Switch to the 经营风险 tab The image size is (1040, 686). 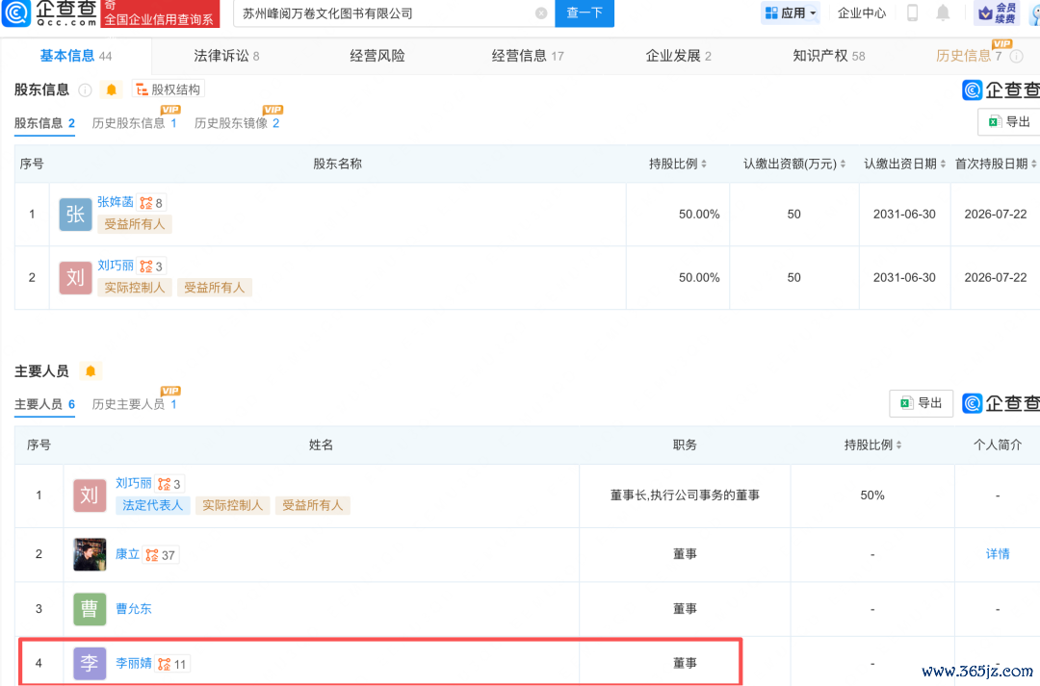(x=377, y=57)
